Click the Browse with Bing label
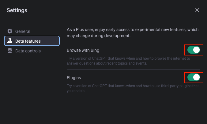The height and width of the screenshot is (124, 207). tap(83, 50)
